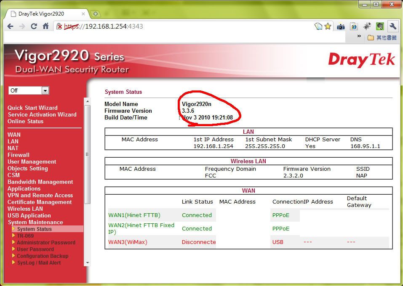The width and height of the screenshot is (403, 286).
Task: Click the browser forward arrow
Action: (x=22, y=26)
